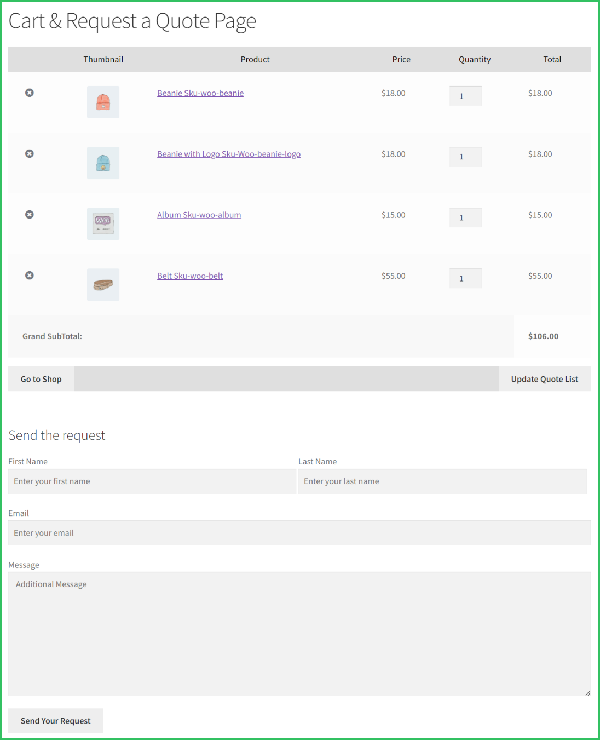Screen dimensions: 600x740
Task: Open Belt Sku-woo-belt product link
Action: 190,276
